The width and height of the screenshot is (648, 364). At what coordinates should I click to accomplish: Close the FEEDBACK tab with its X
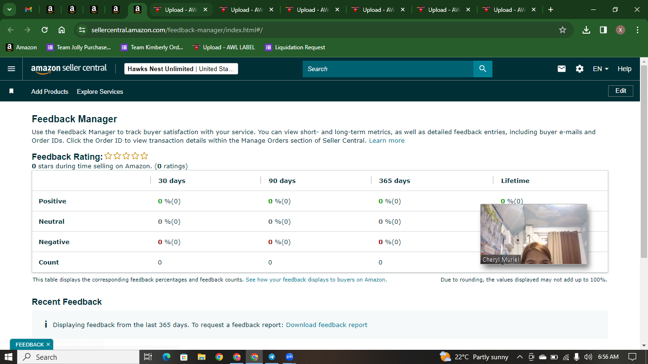[48, 345]
